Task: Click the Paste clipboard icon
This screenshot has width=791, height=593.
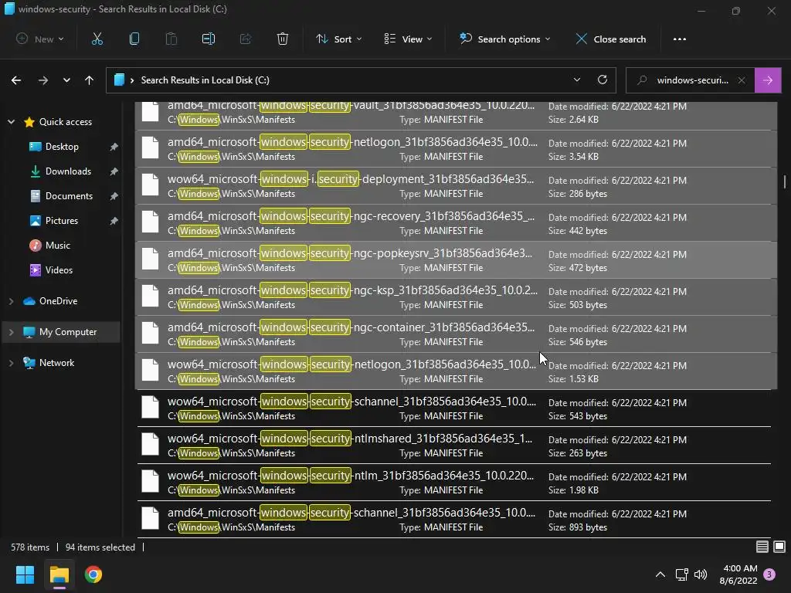Action: pyautogui.click(x=171, y=39)
